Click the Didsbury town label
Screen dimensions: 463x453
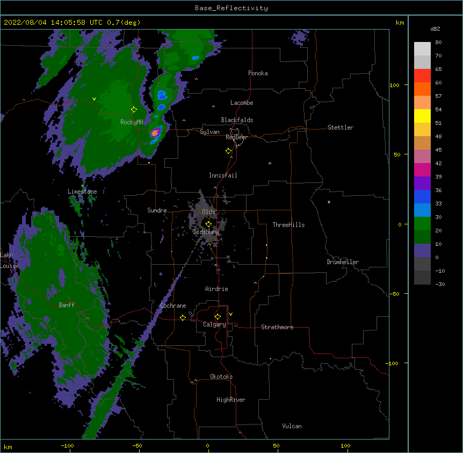click(x=206, y=232)
